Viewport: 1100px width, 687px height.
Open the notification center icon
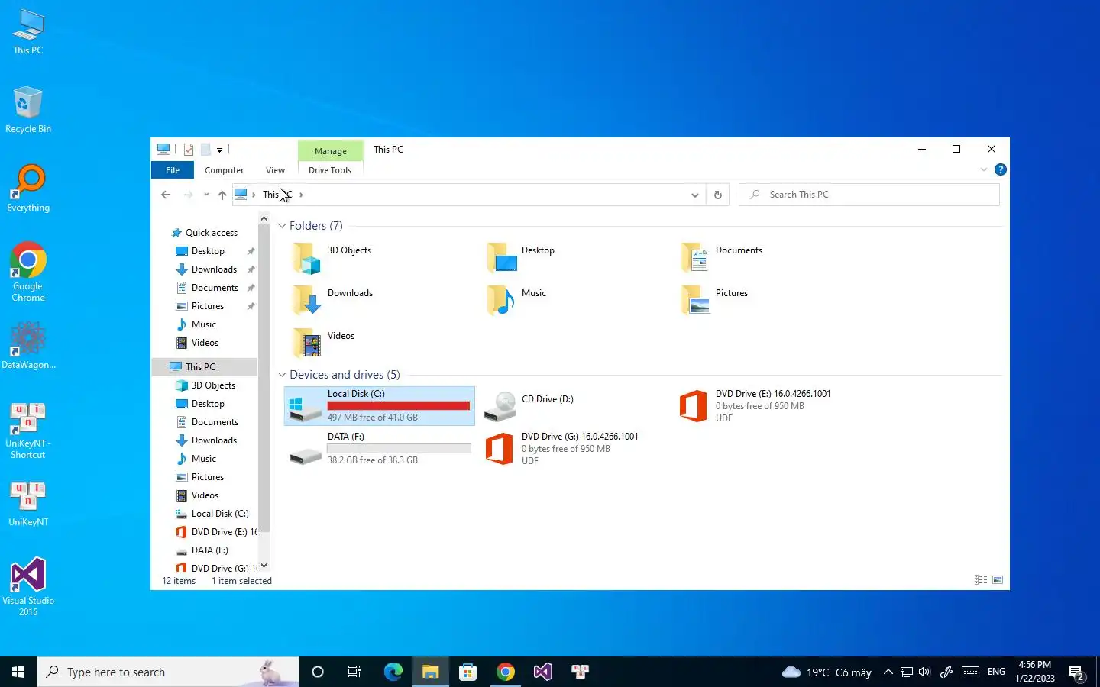1077,672
